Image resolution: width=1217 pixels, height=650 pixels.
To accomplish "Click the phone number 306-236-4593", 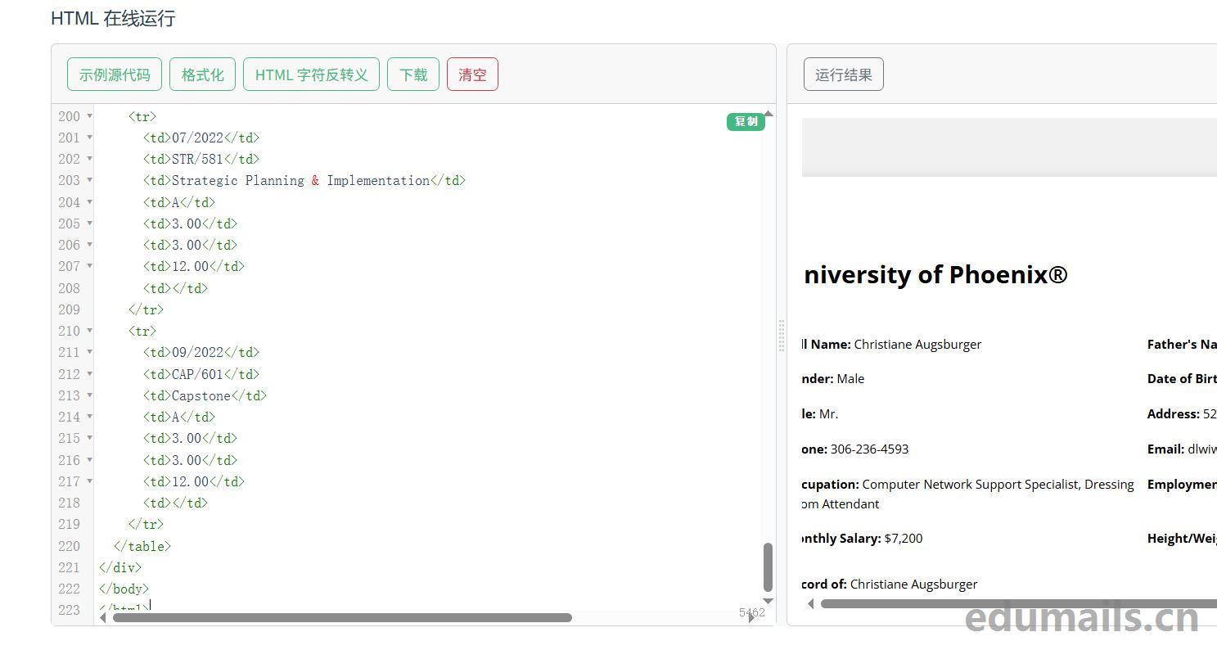I will (869, 449).
